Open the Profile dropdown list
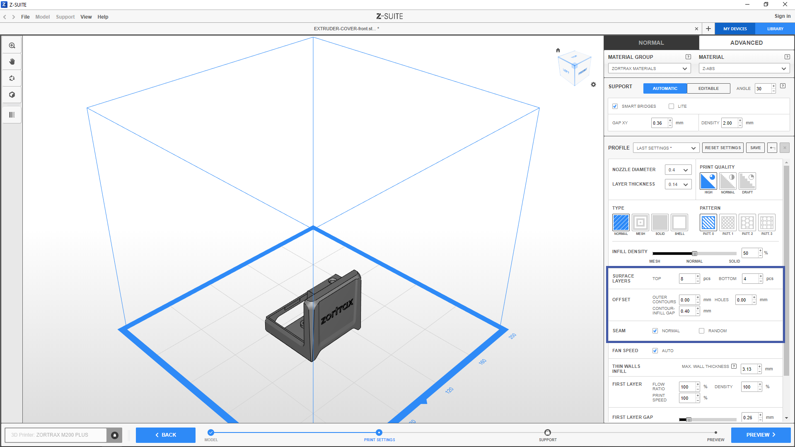Viewport: 795px width, 447px height. tap(666, 148)
